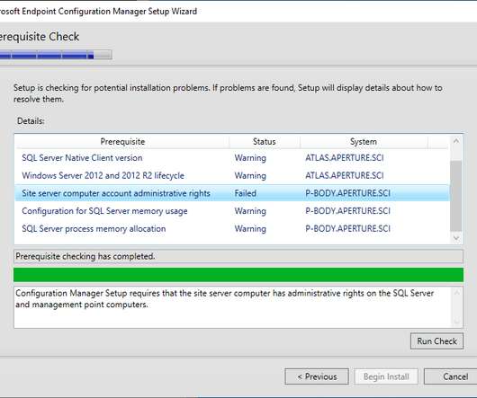
Task: Click P-BODY.APERTURE.SCI in the Failed row
Action: 347,193
